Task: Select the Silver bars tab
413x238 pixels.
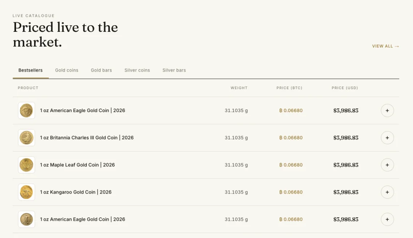Action: coord(174,70)
